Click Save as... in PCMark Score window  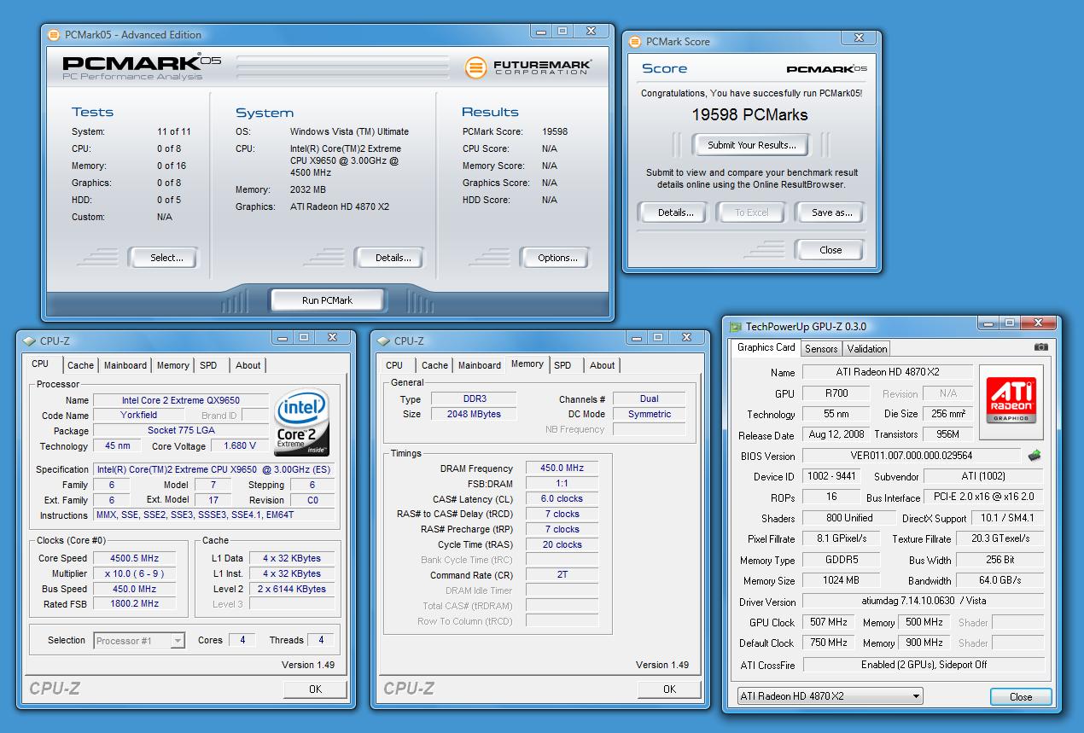tap(830, 212)
